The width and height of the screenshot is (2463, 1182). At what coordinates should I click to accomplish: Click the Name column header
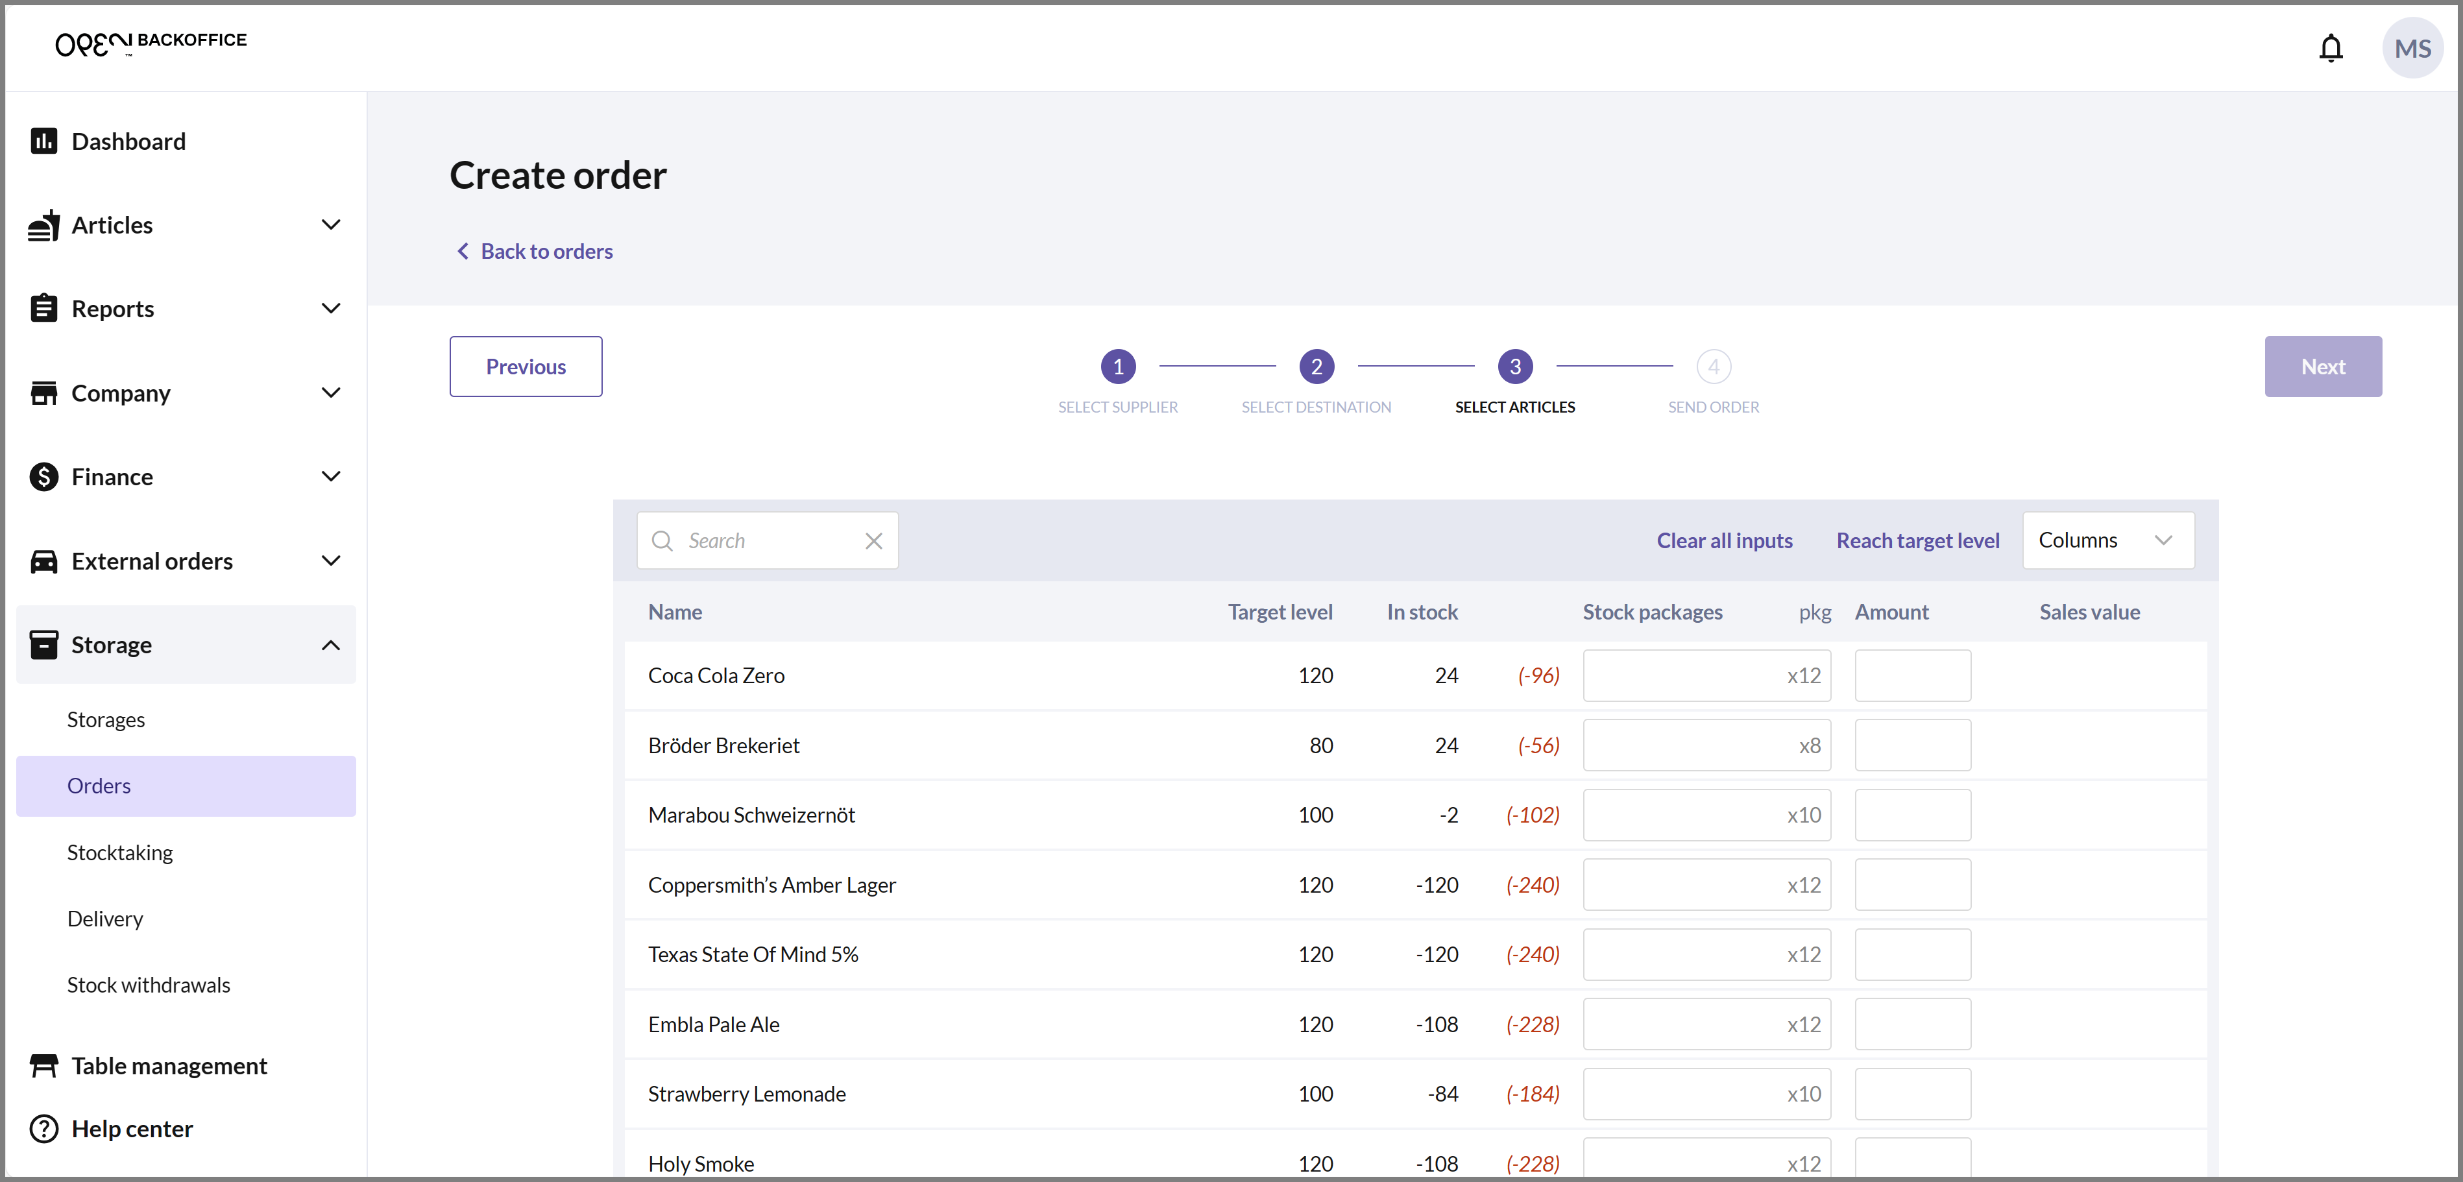click(x=675, y=612)
